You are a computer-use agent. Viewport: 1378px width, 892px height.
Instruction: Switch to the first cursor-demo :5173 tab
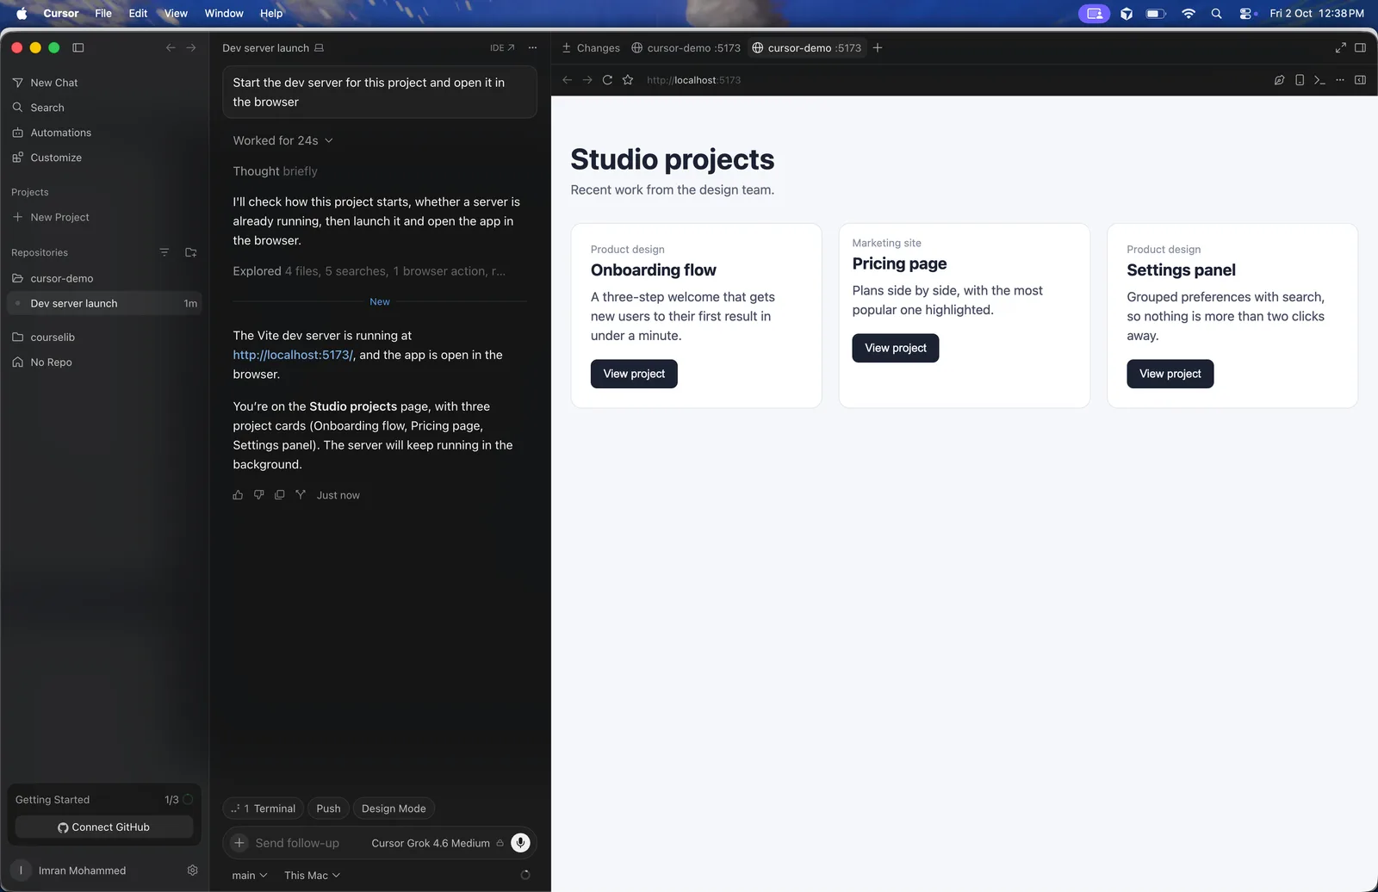(x=686, y=48)
